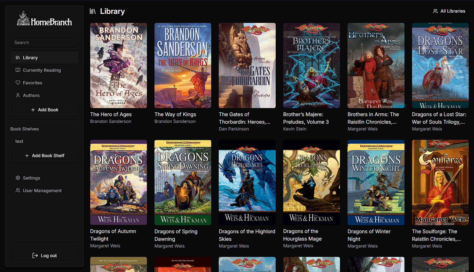Go to the Favorites section
The width and height of the screenshot is (474, 272).
click(x=33, y=83)
